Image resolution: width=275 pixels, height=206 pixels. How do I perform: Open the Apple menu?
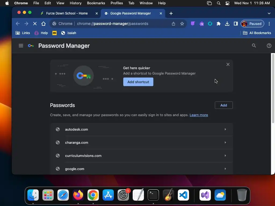coord(7,3)
